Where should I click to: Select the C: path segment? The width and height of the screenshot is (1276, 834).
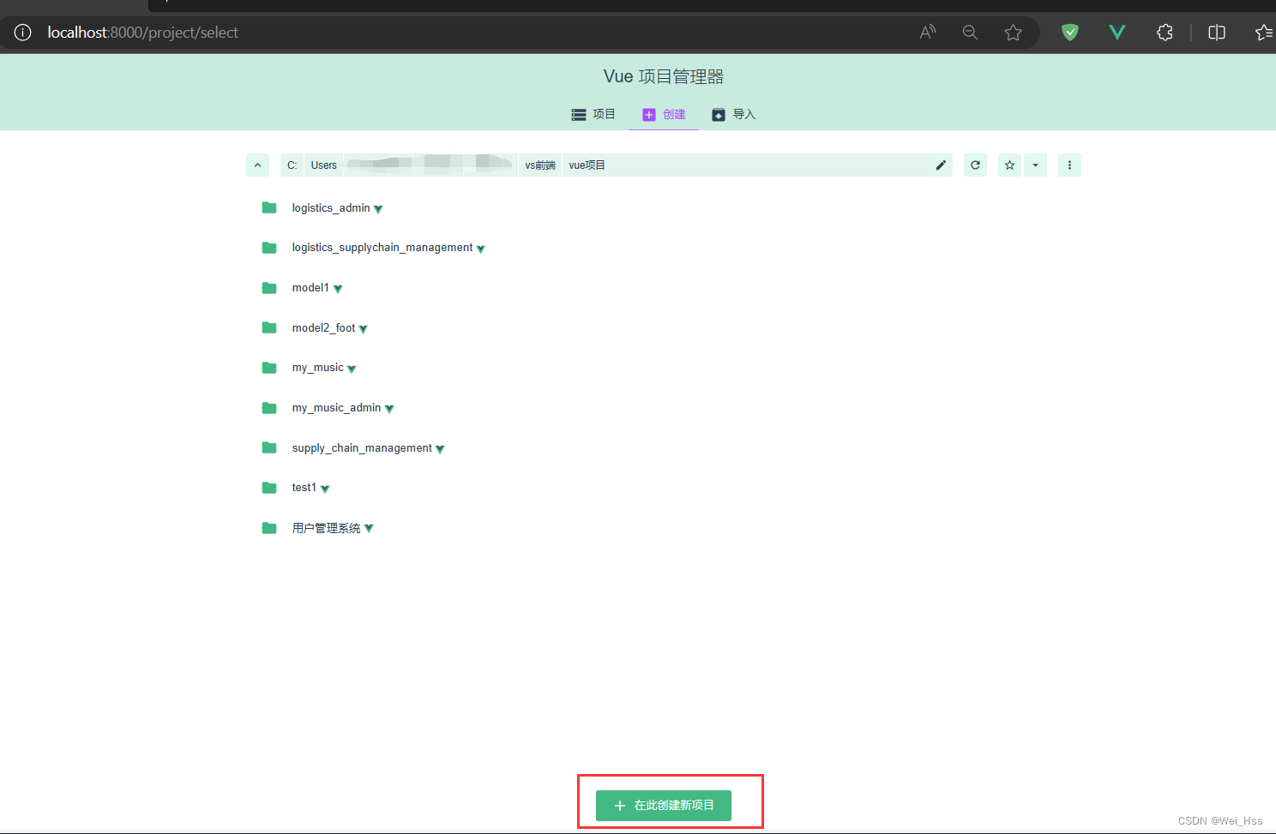(x=292, y=165)
